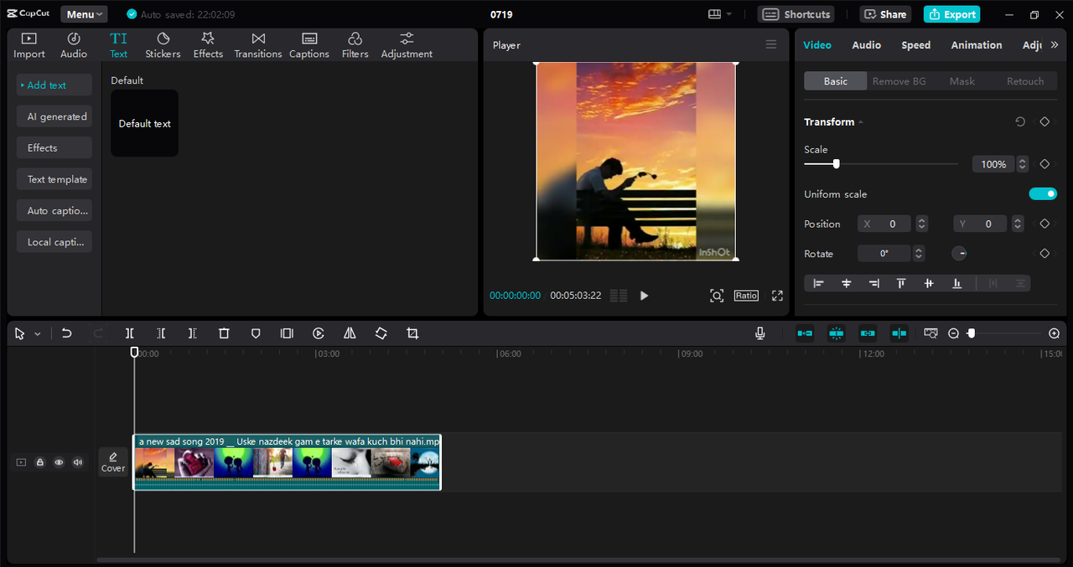The width and height of the screenshot is (1073, 567).
Task: Mute the video track audio
Action: tap(78, 462)
